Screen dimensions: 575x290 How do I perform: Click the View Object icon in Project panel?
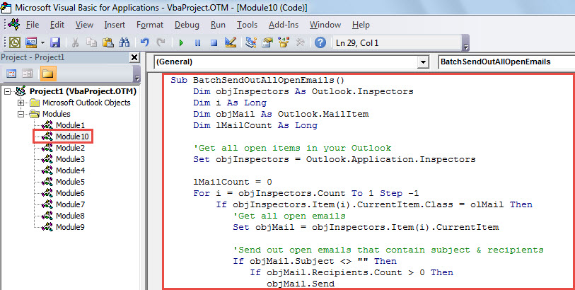click(28, 73)
